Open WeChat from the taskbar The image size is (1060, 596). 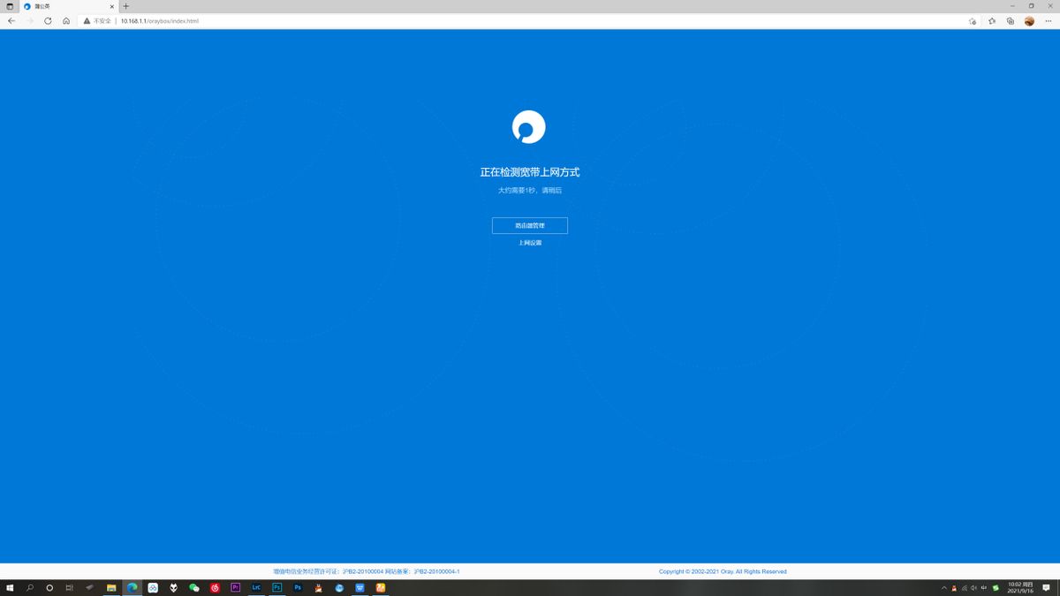coord(194,587)
